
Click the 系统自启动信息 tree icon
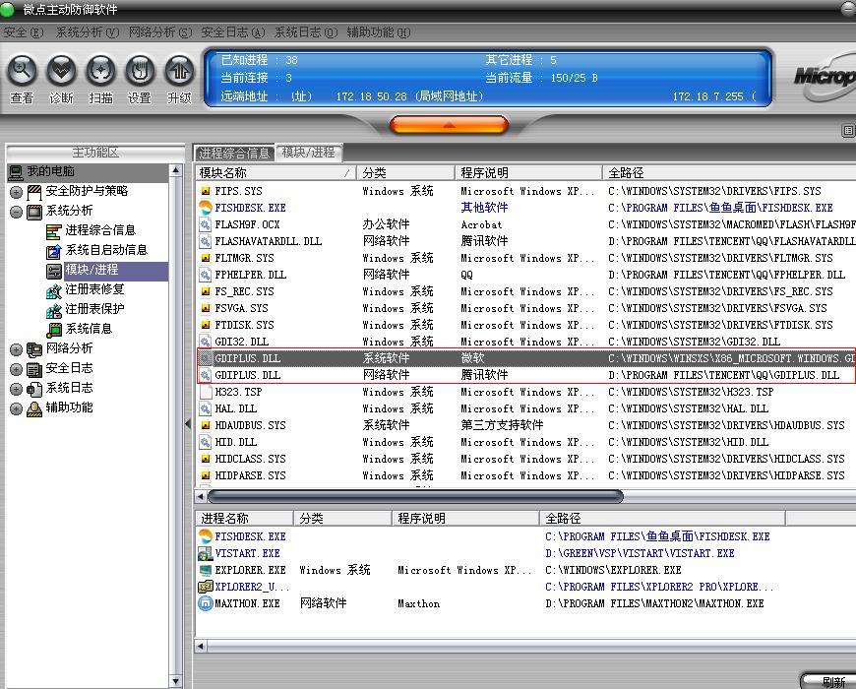coord(53,251)
